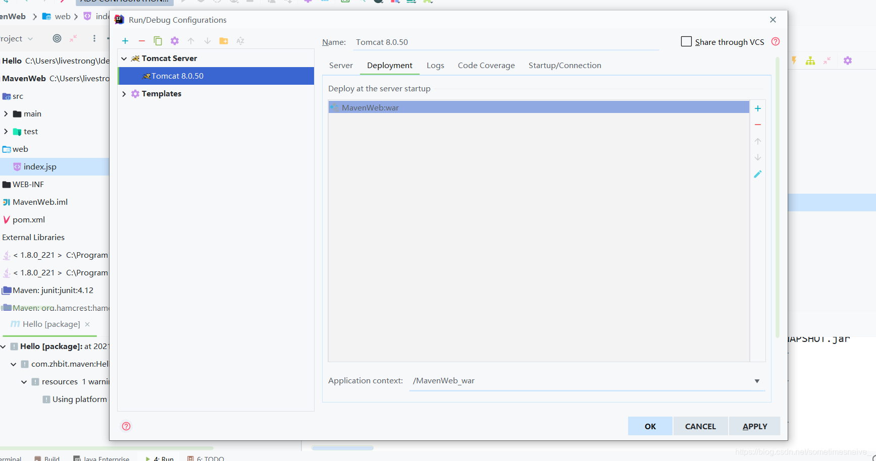Move configuration up in the list

coord(191,41)
